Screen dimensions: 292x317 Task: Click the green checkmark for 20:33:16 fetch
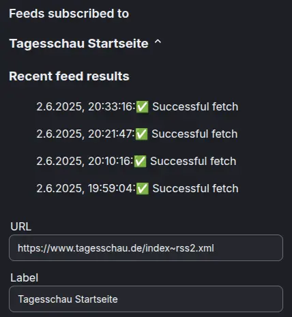pos(143,107)
